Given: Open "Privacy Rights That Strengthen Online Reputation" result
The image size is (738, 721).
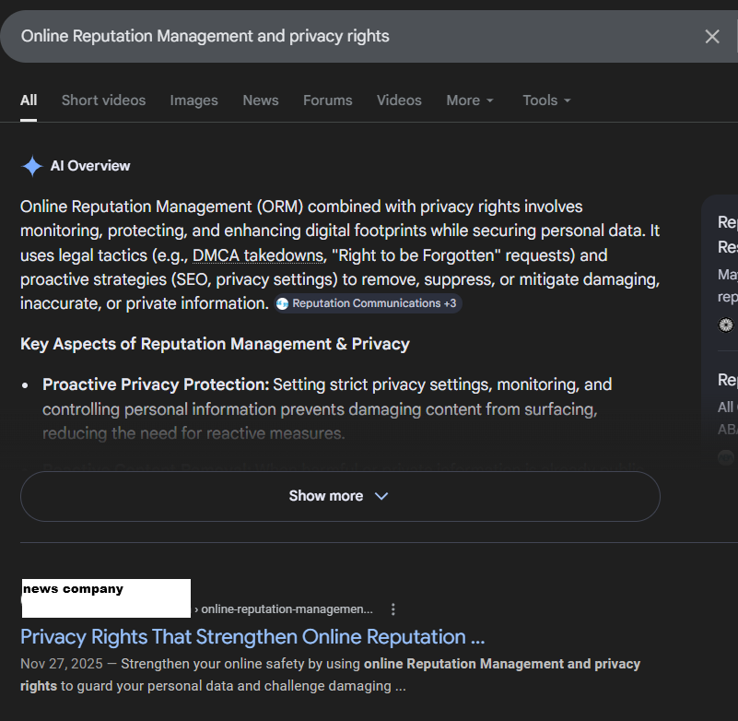Looking at the screenshot, I should tap(252, 637).
